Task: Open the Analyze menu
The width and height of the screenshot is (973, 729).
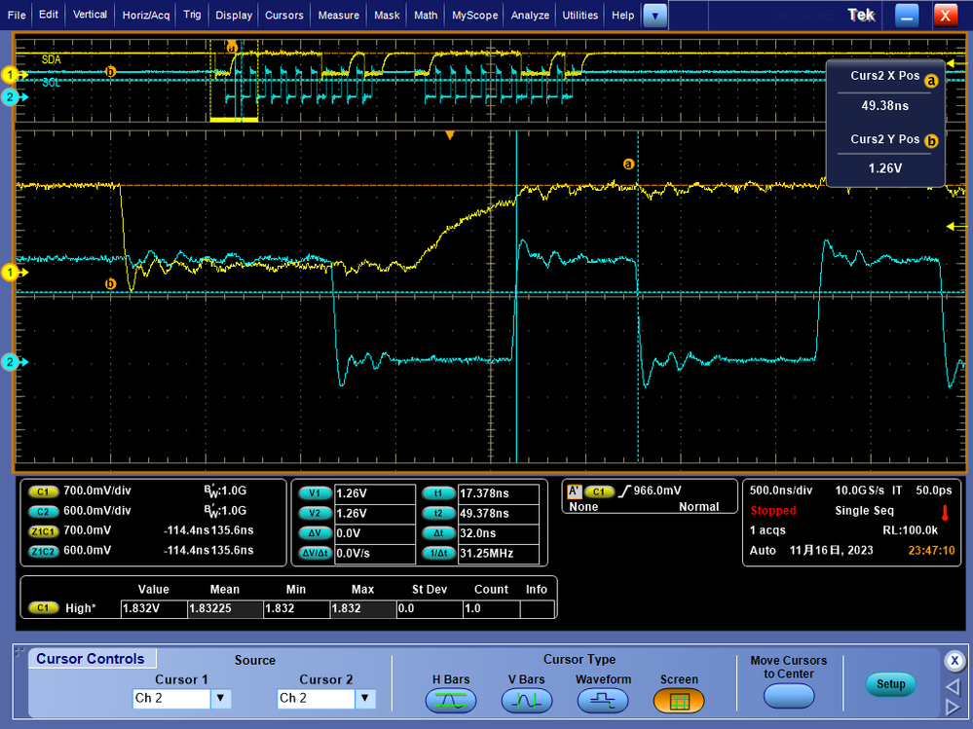Action: [530, 15]
